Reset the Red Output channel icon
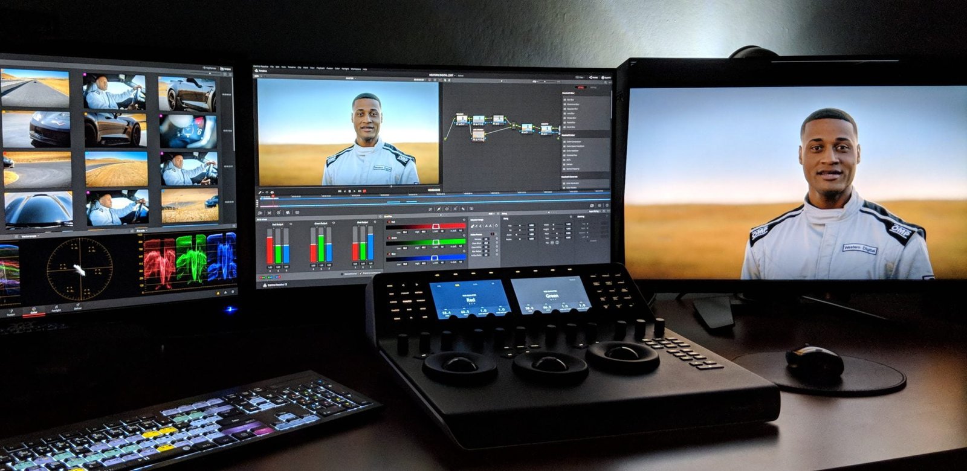Viewport: 967px width, 471px height. click(291, 224)
